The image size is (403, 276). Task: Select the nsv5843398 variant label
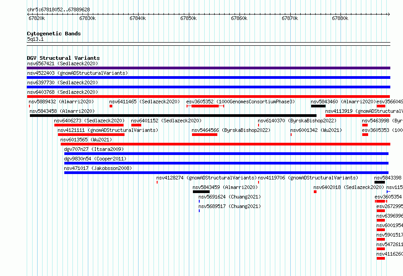pos(388,178)
